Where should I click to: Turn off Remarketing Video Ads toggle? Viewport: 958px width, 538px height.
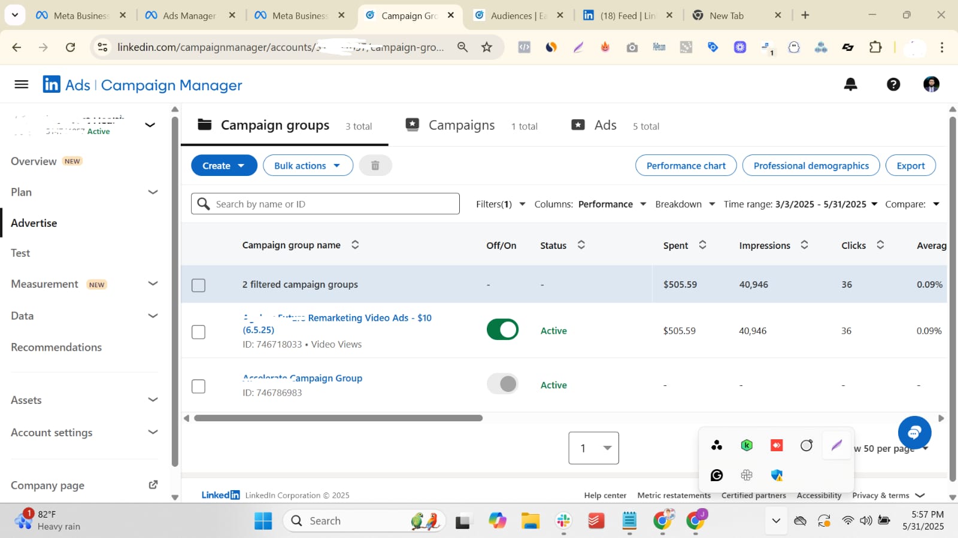[x=502, y=329]
